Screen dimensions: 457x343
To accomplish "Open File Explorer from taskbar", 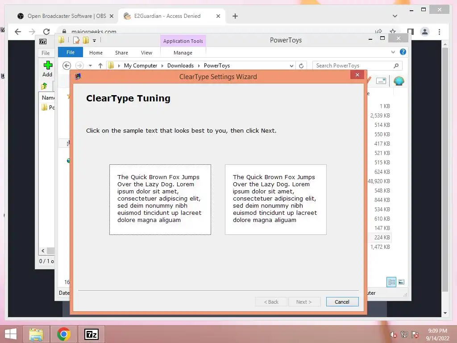I will click(36, 334).
